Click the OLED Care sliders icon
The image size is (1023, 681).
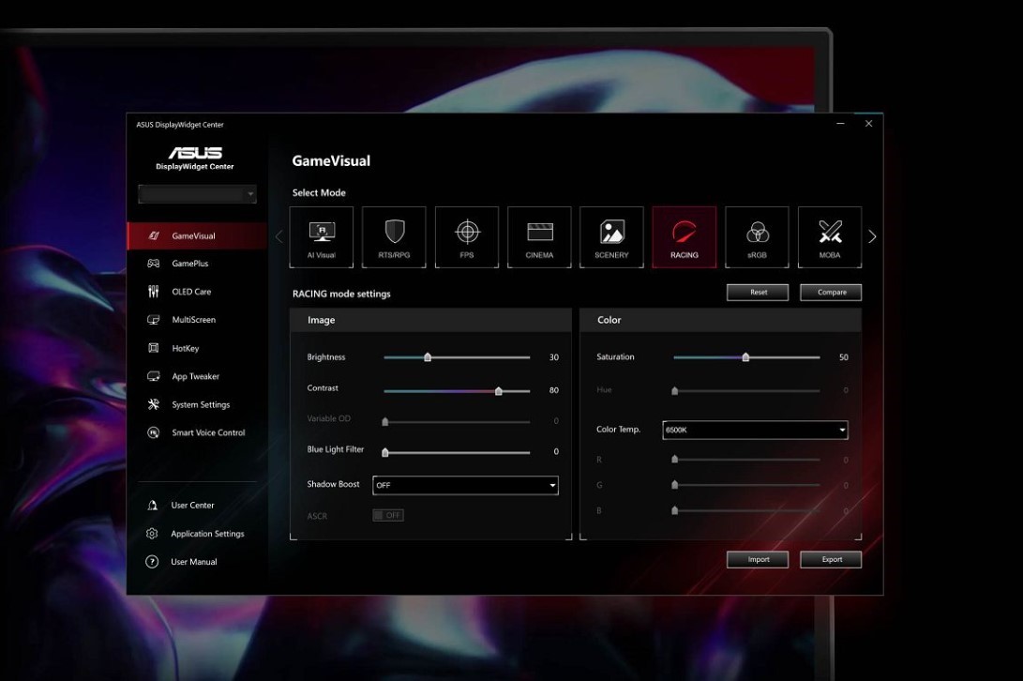154,291
